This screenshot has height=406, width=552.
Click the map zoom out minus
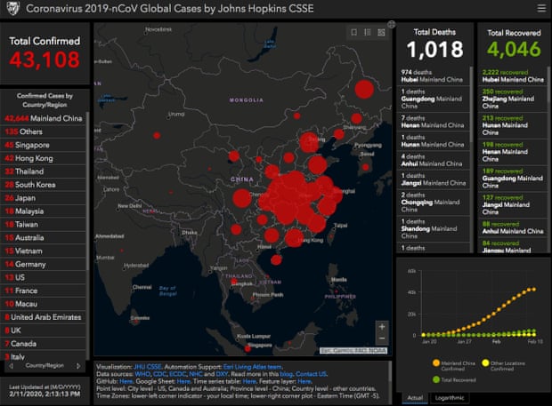(x=382, y=338)
